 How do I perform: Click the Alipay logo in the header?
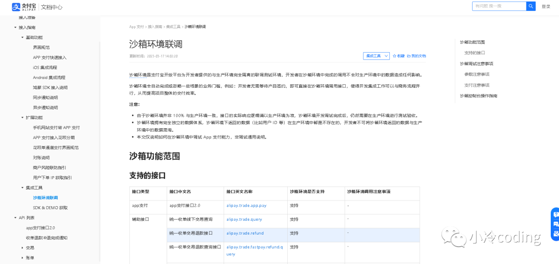click(x=24, y=6)
